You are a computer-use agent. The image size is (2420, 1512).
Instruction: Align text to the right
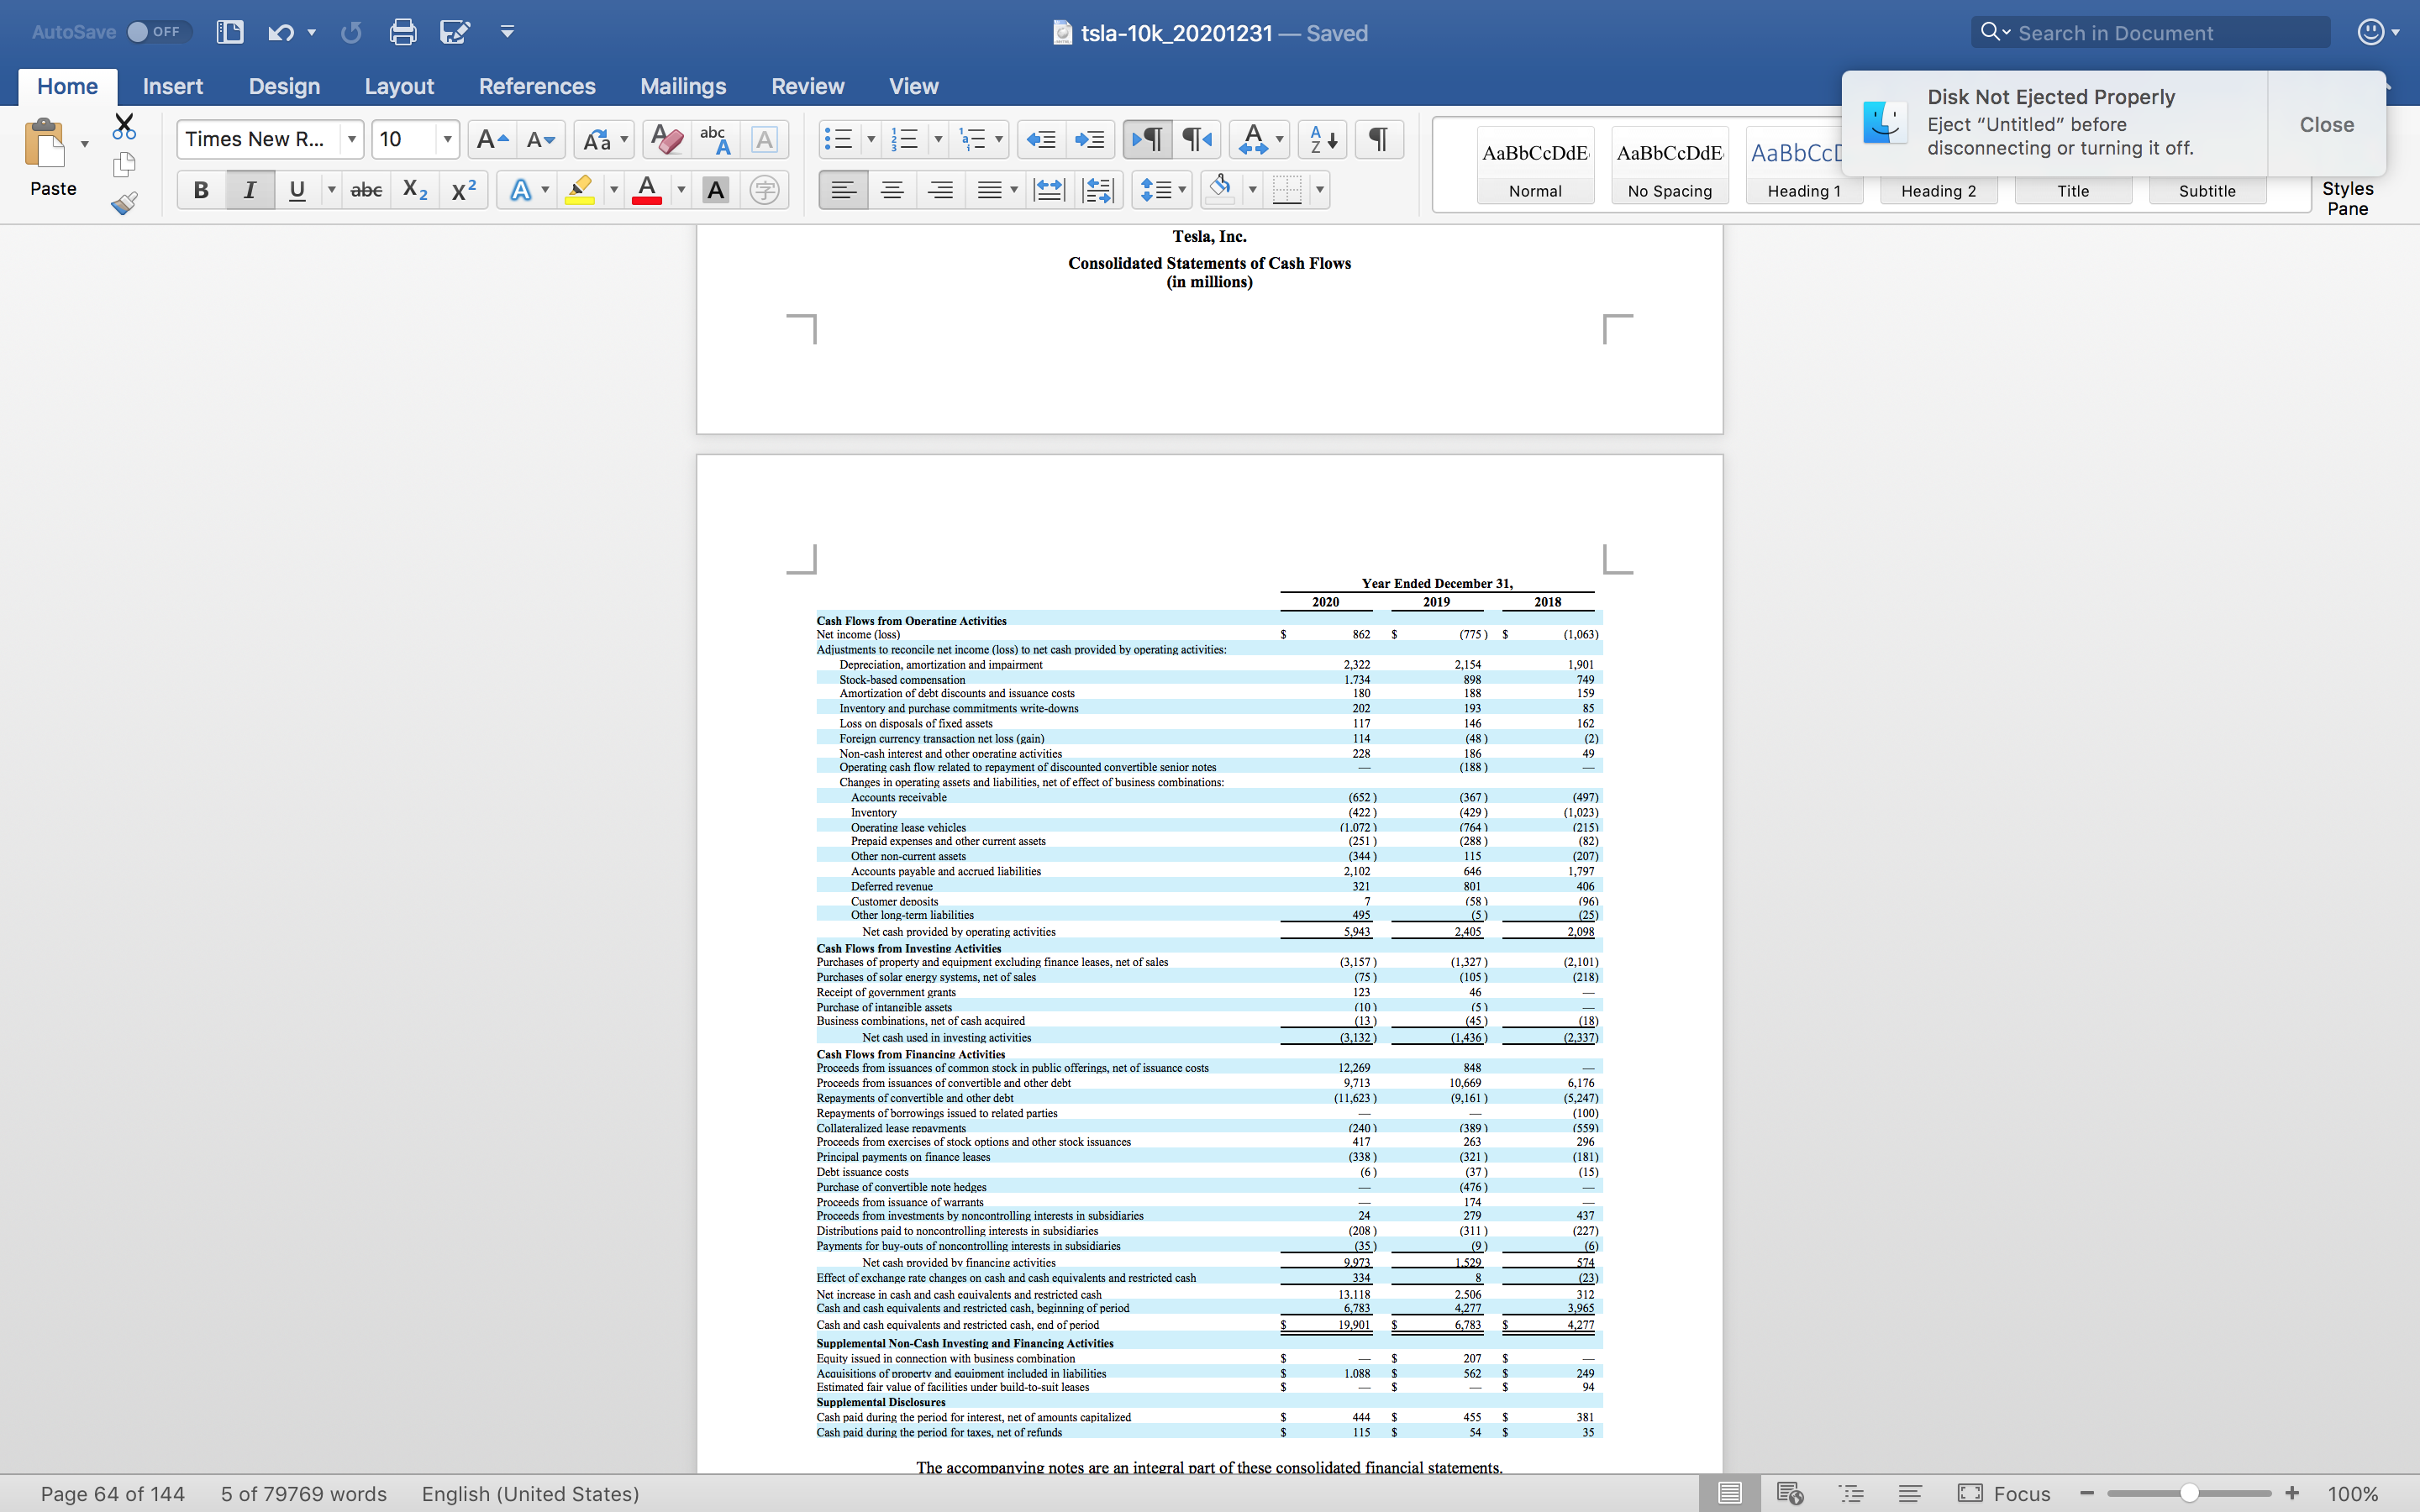(x=940, y=189)
